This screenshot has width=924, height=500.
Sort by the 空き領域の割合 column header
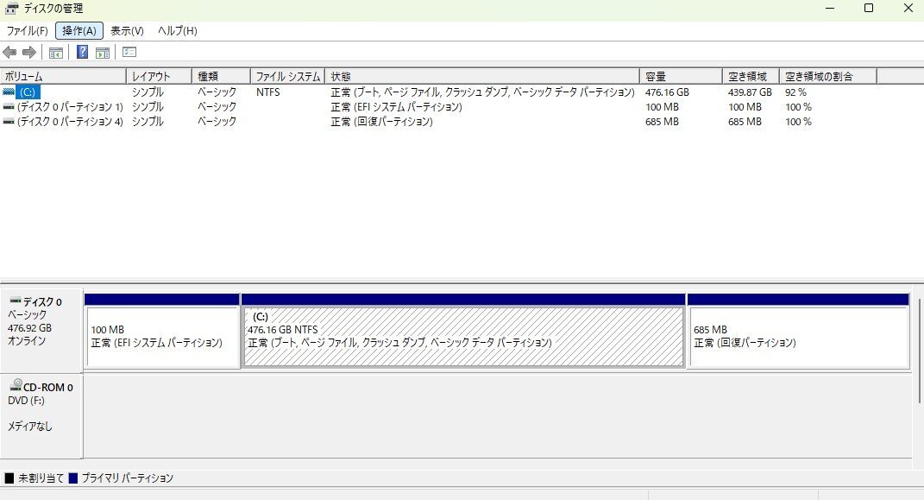click(x=828, y=76)
